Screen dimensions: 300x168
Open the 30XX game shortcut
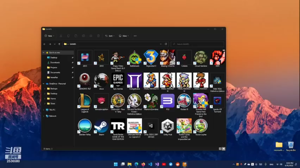pos(101,59)
